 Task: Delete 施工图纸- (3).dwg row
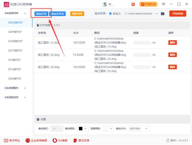[x=172, y=67]
